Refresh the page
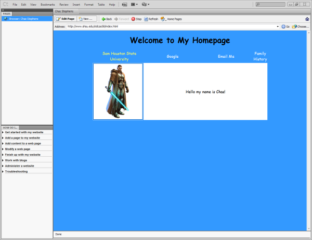Viewport: 312px width, 240px height. click(151, 19)
